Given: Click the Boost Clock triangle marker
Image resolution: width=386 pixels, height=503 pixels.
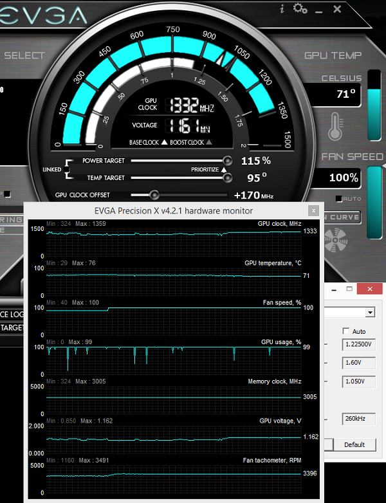Looking at the screenshot, I should [209, 142].
